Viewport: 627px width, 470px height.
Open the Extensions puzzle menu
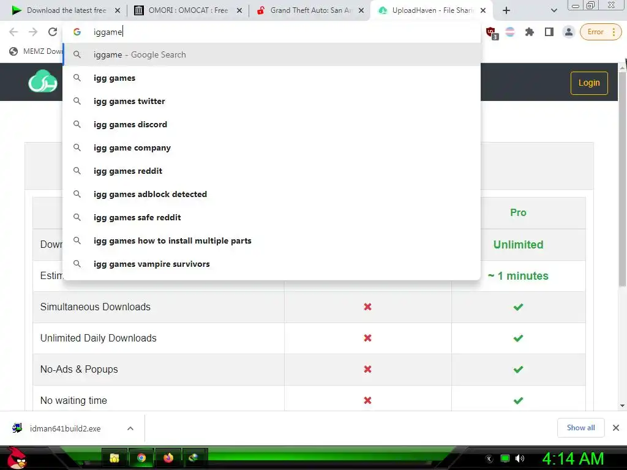(x=530, y=32)
